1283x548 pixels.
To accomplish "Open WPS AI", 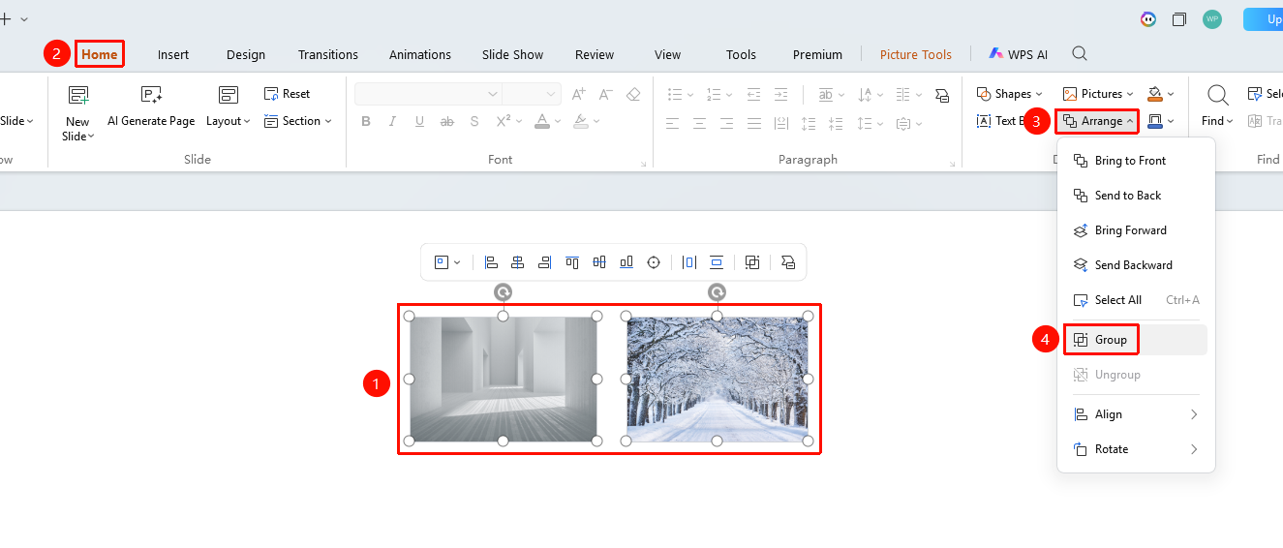I will [x=1018, y=54].
